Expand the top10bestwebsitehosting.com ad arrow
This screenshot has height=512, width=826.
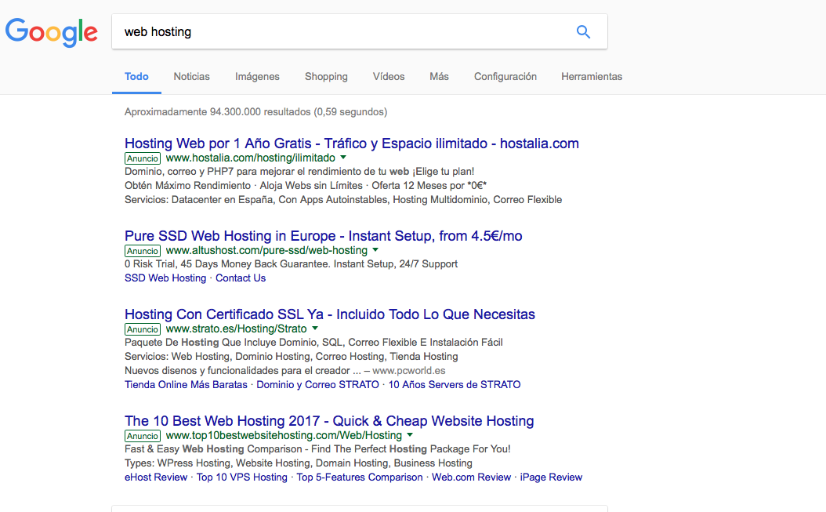click(409, 435)
